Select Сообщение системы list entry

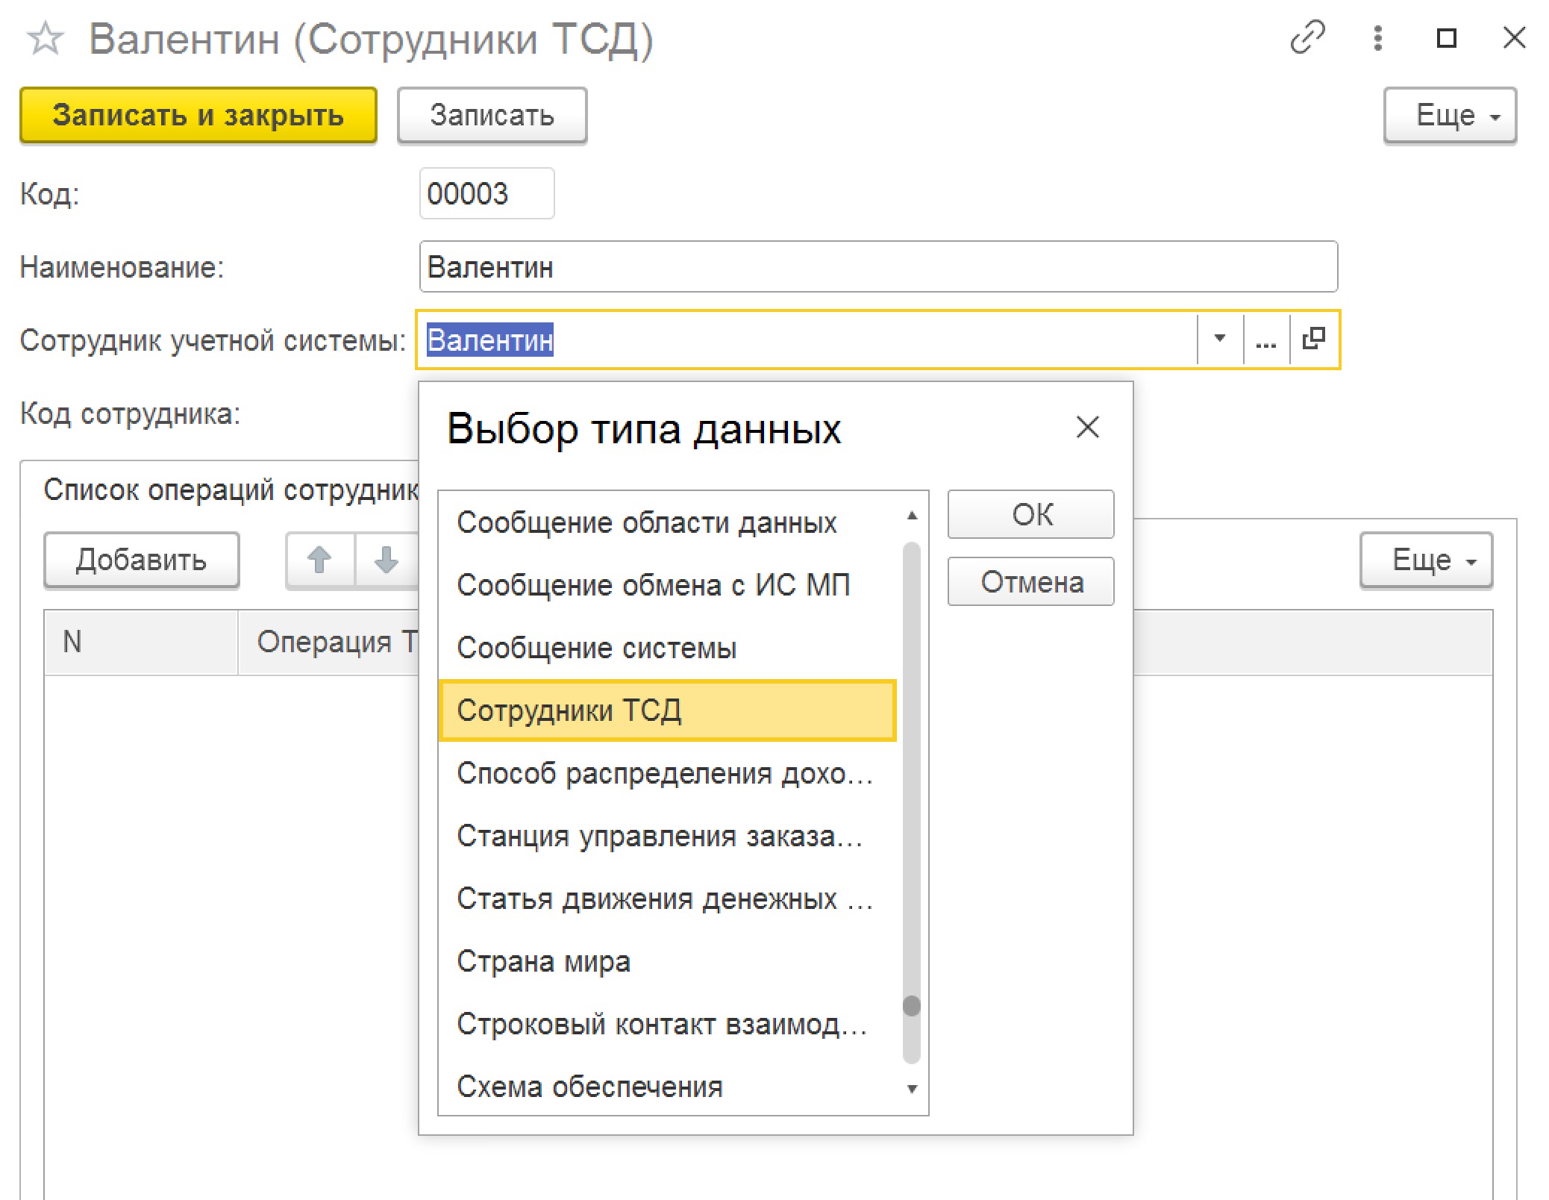pyautogui.click(x=668, y=648)
